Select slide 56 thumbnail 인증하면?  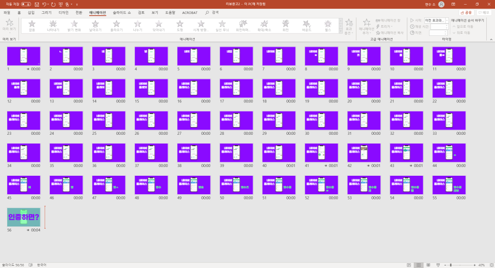(x=24, y=217)
